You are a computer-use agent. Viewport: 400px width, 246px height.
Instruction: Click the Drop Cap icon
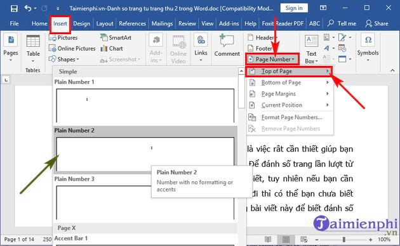329,59
